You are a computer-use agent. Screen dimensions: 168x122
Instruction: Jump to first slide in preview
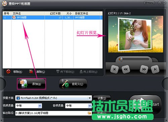click(114, 69)
